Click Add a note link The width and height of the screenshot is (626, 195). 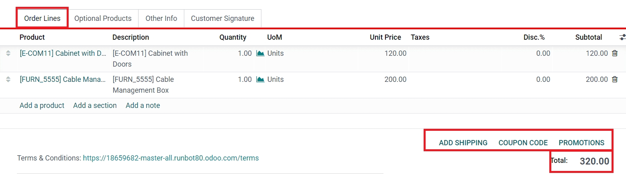point(143,106)
